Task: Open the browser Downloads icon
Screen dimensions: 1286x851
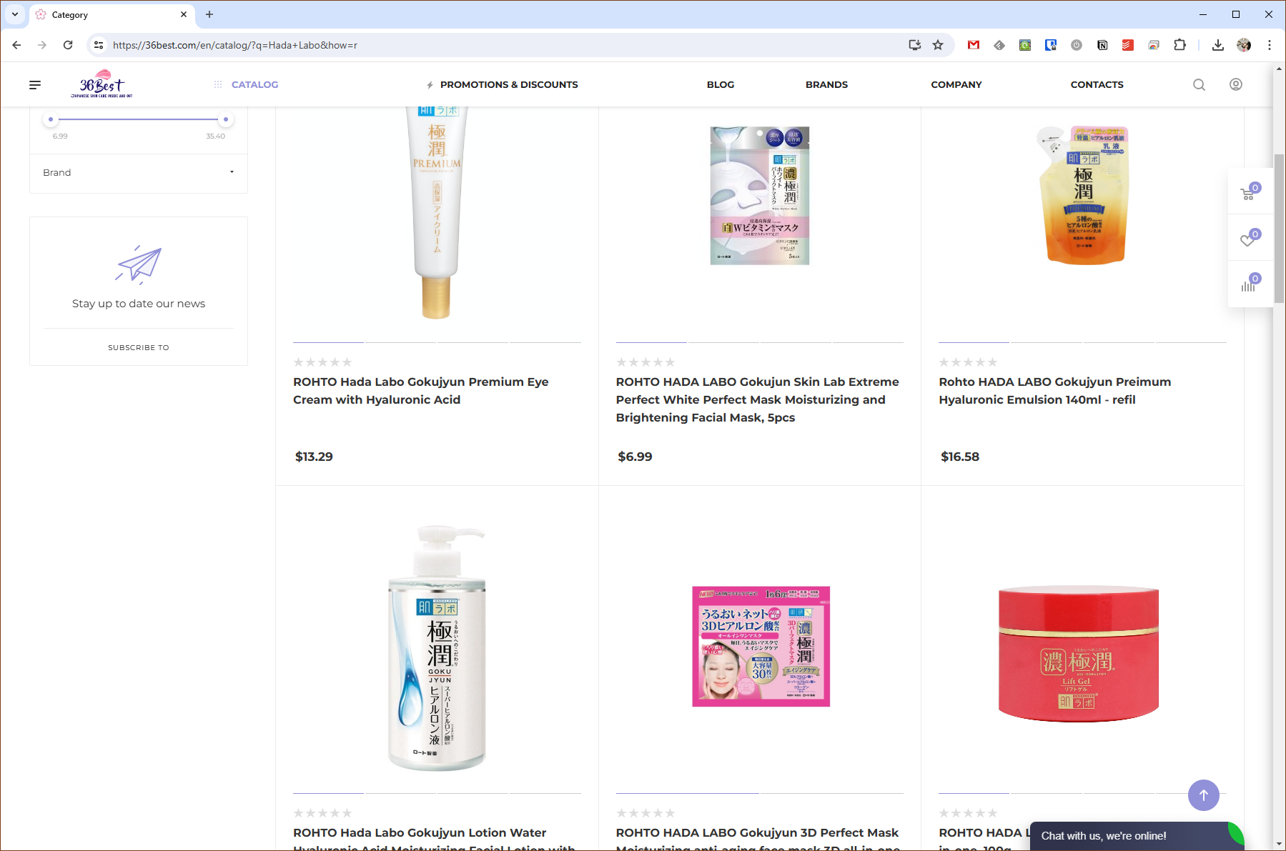Action: 1218,45
